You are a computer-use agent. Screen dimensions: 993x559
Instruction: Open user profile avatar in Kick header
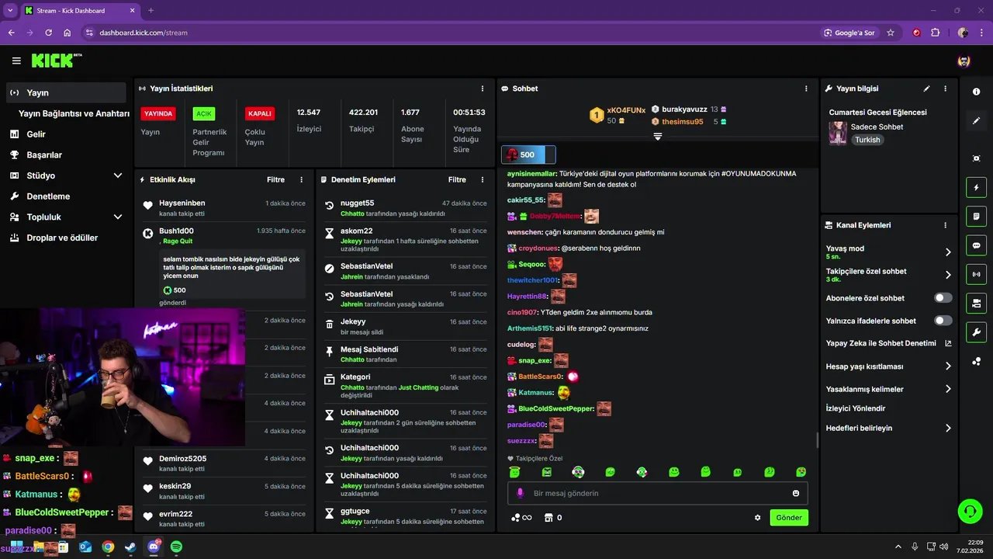point(964,61)
